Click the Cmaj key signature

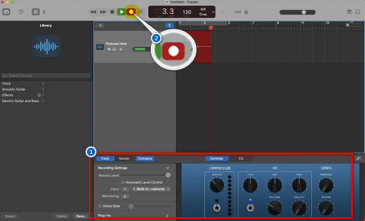(x=203, y=14)
